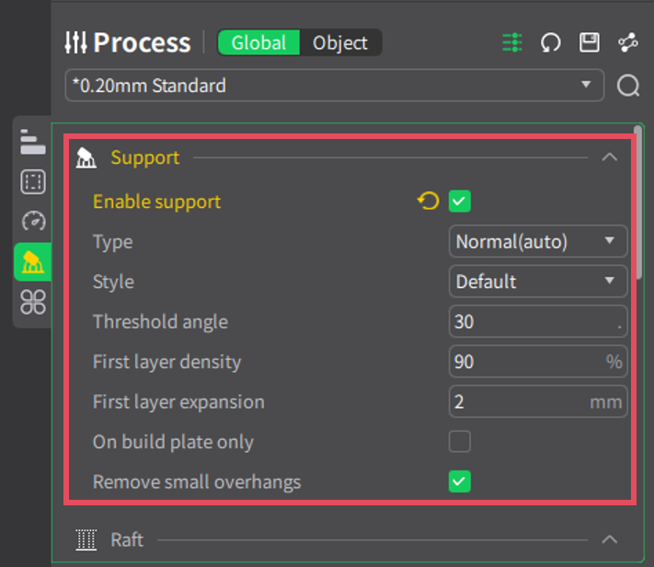654x567 pixels.
Task: Open the Strength settings sidebar tab
Action: pyautogui.click(x=33, y=181)
